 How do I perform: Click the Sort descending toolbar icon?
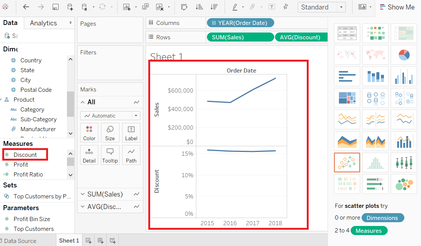tap(214, 7)
